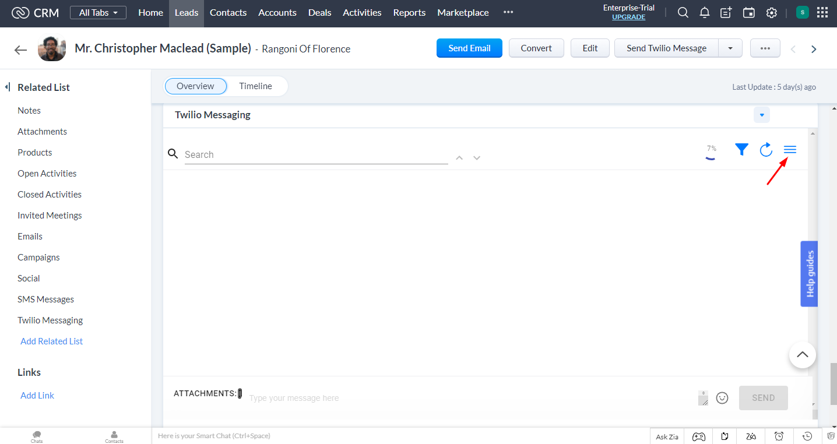Screen dimensions: 837x444
Task: Focus the Twilio Search input field
Action: (x=316, y=155)
